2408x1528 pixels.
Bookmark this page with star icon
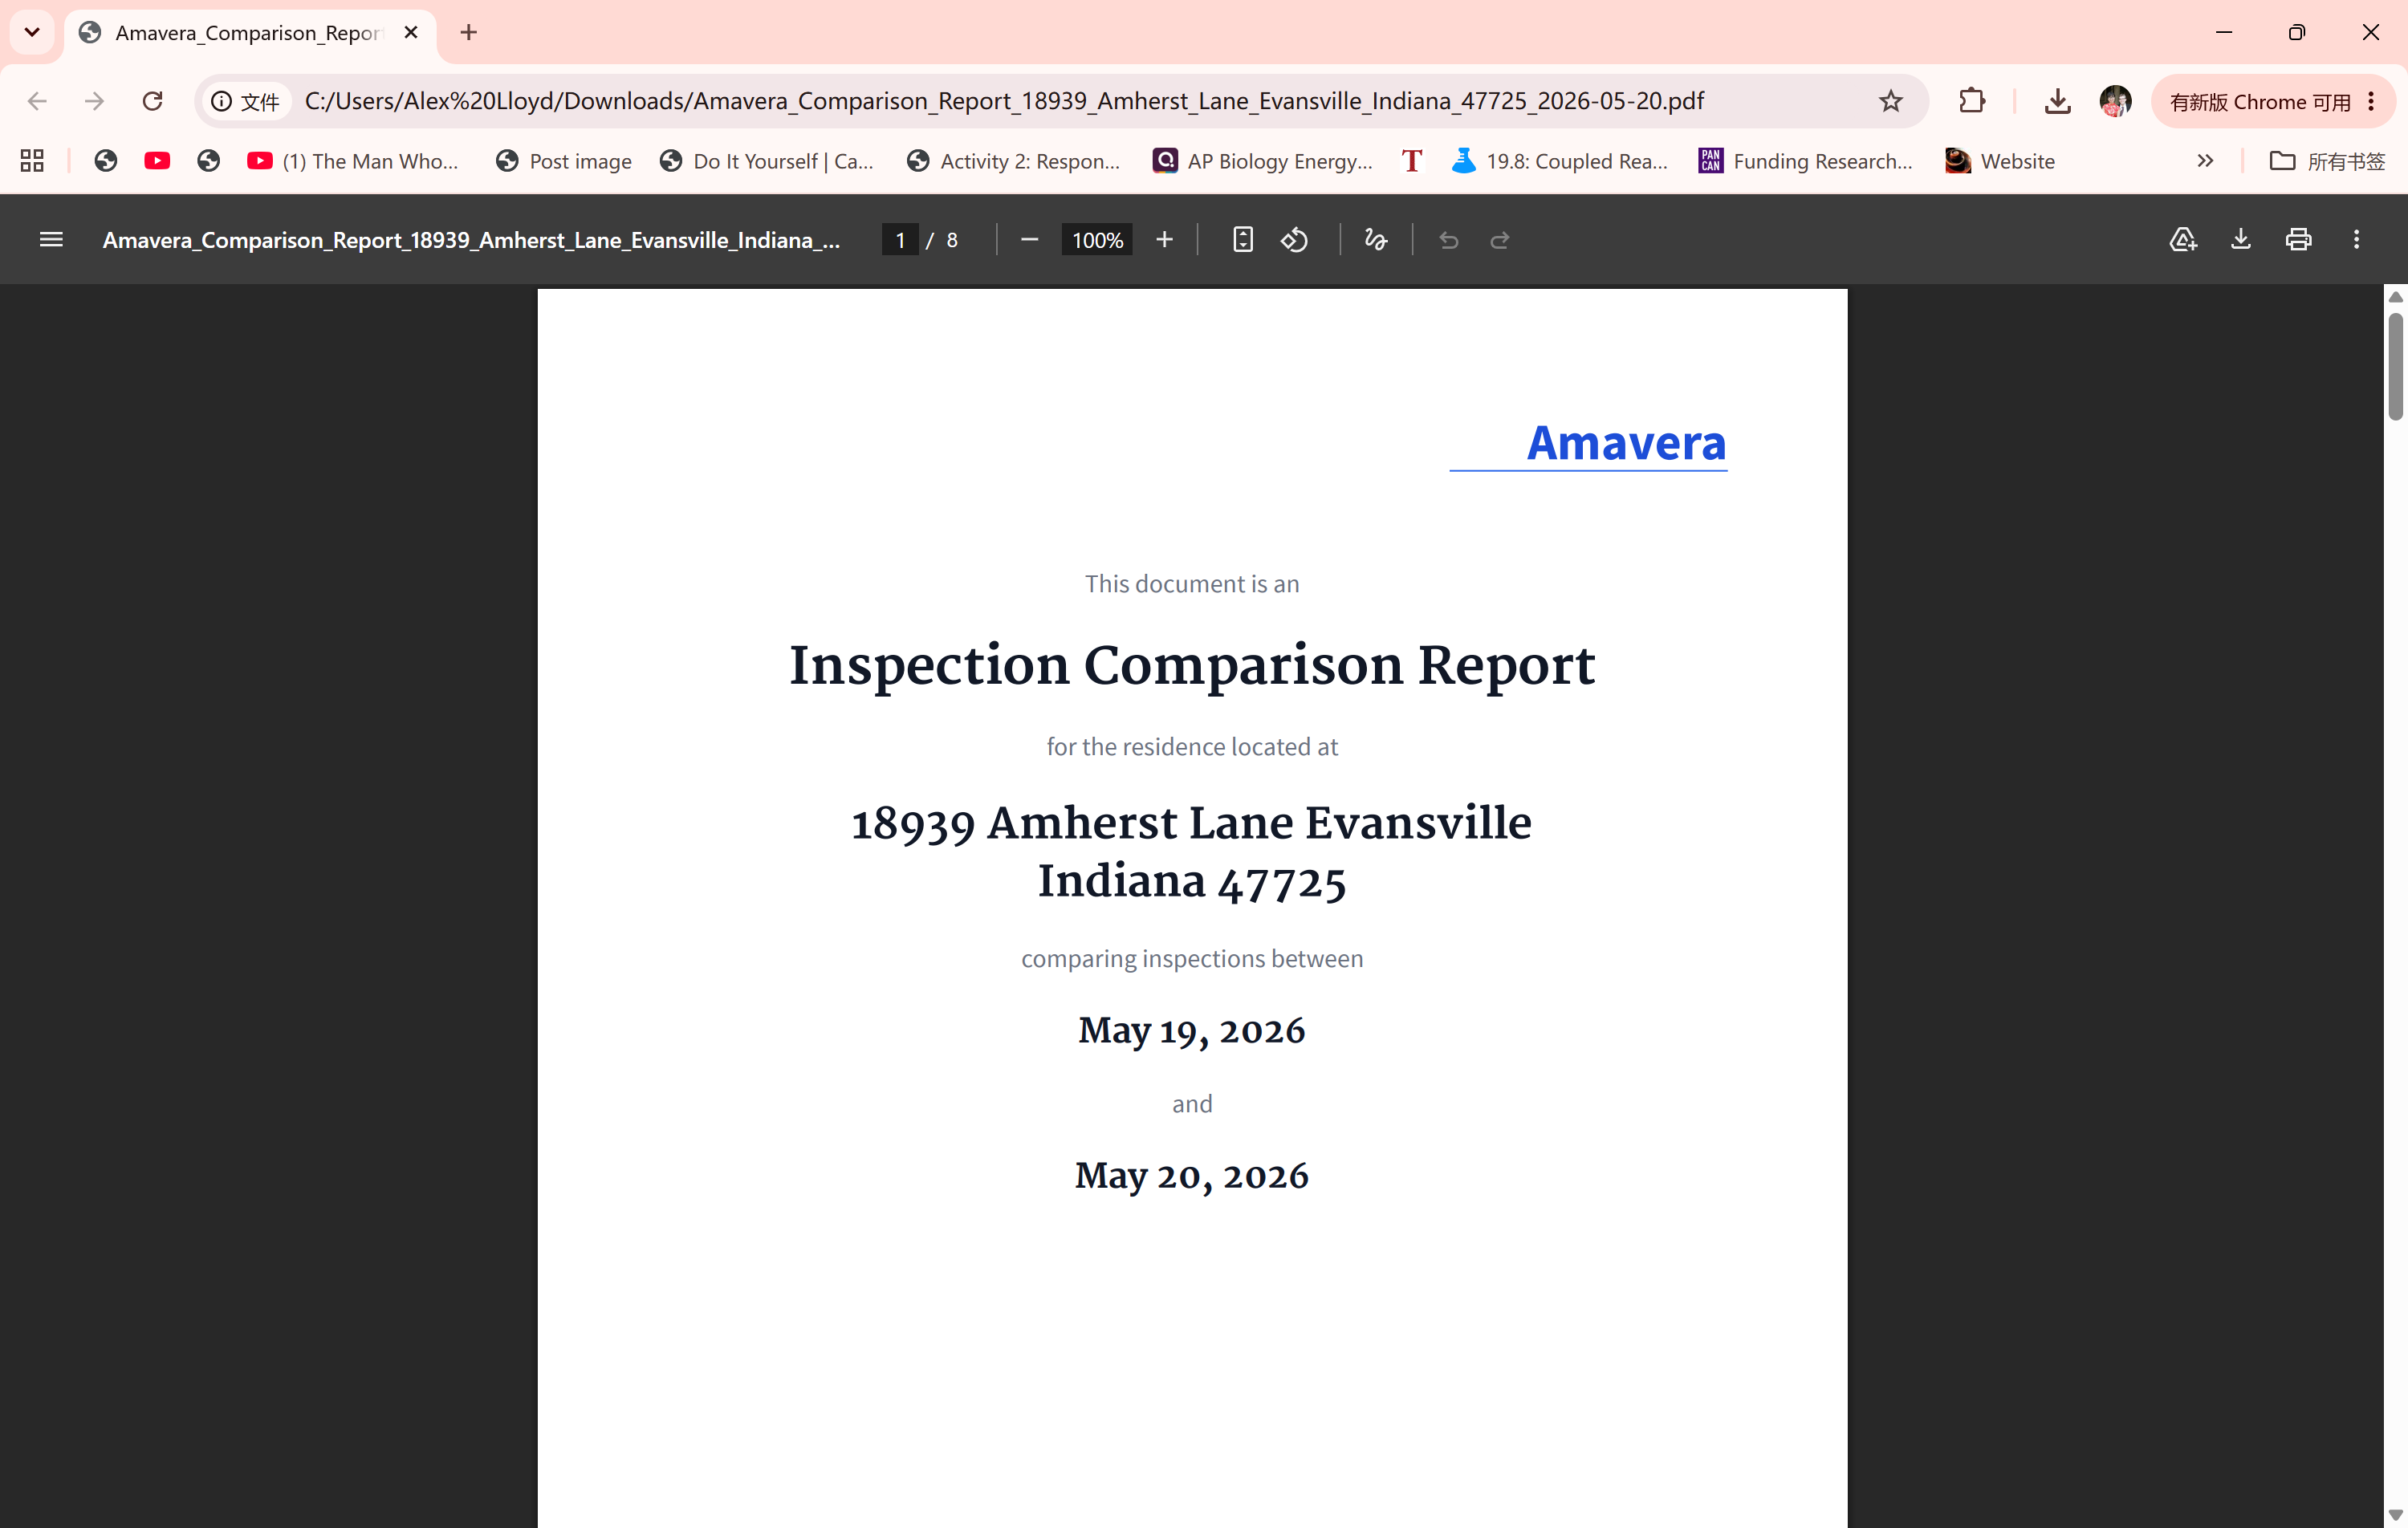tap(1890, 101)
